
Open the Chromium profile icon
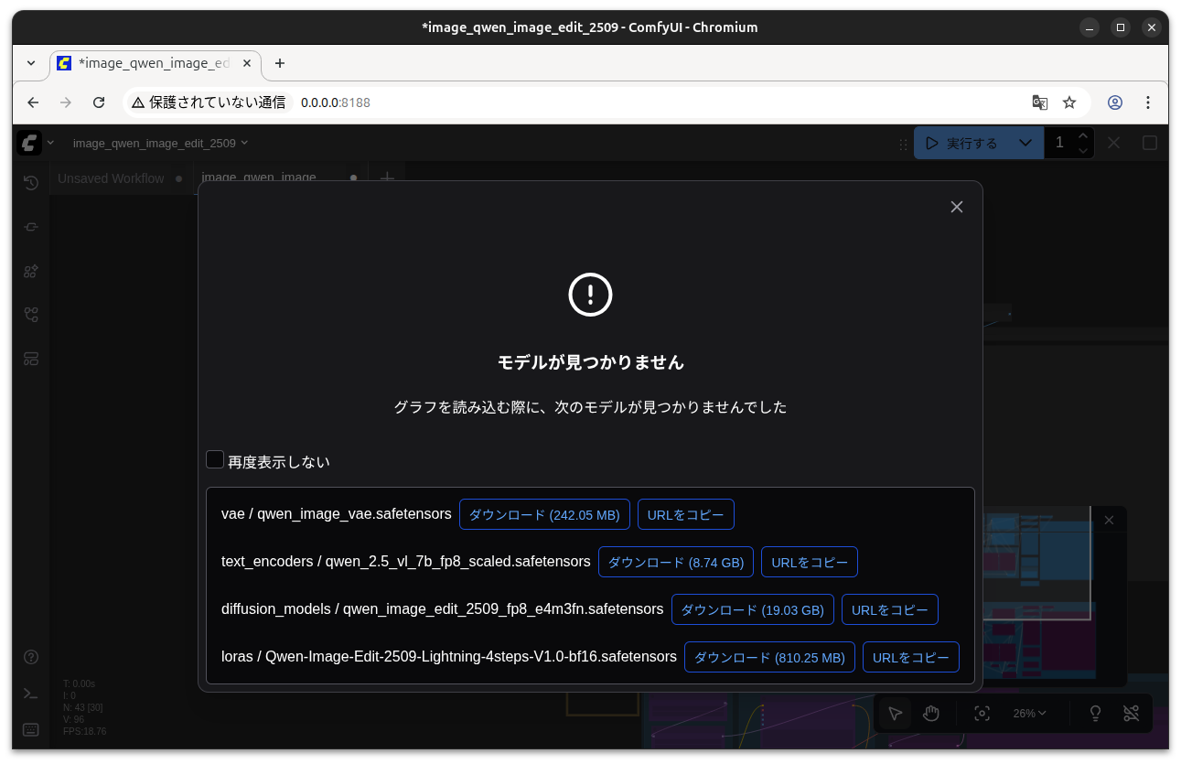1115,102
